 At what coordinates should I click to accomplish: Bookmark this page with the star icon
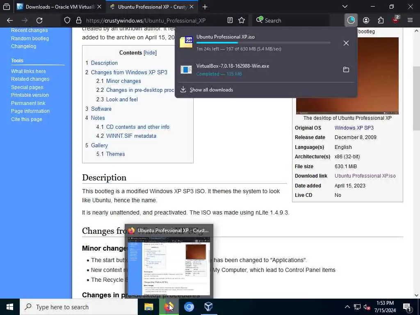(x=242, y=21)
